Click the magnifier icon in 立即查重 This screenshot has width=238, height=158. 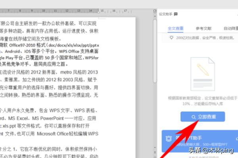click(193, 117)
